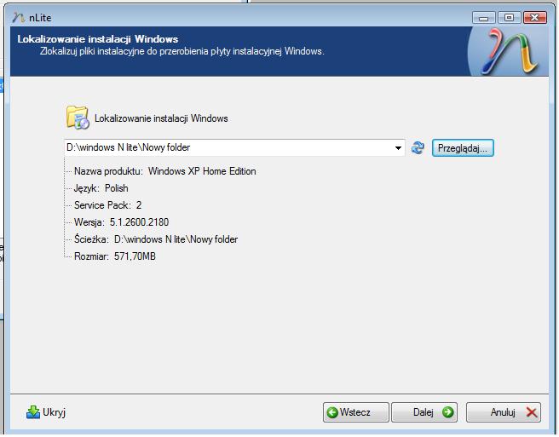Click the bold Lokalizowanie instalacji Windows header title
Viewport: 559px width, 437px height.
(x=98, y=39)
